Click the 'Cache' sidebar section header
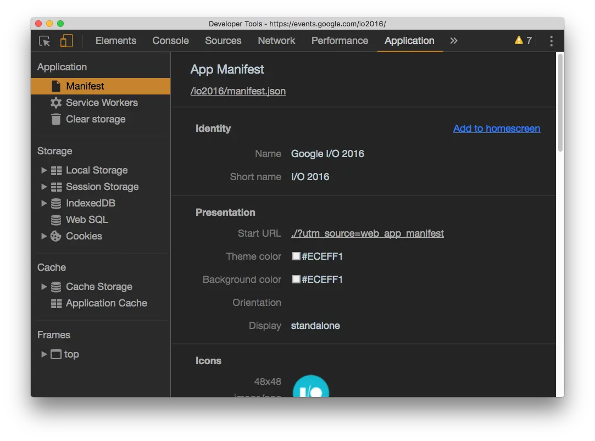Image resolution: width=595 pixels, height=441 pixels. (52, 267)
